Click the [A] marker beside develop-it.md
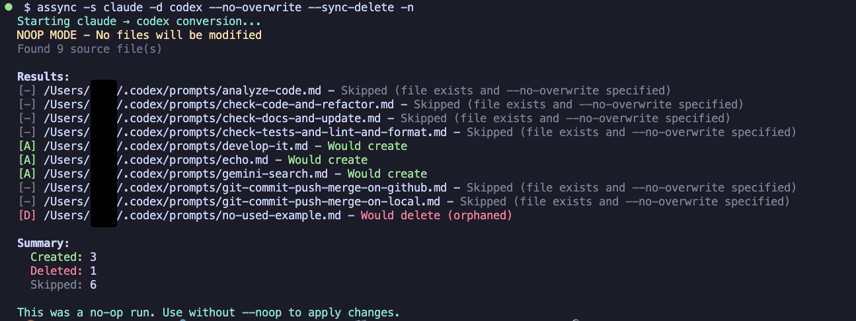Image resolution: width=856 pixels, height=321 pixels. pos(27,146)
